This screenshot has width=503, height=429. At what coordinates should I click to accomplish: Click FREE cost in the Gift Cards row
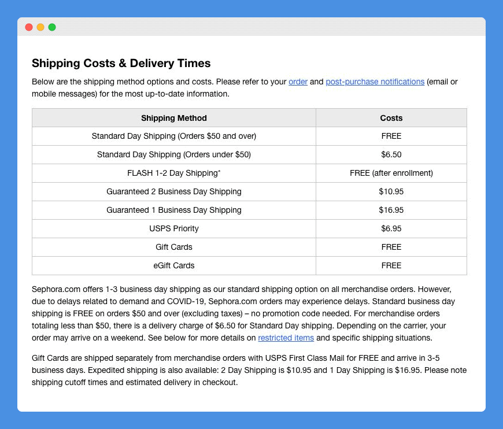[391, 247]
